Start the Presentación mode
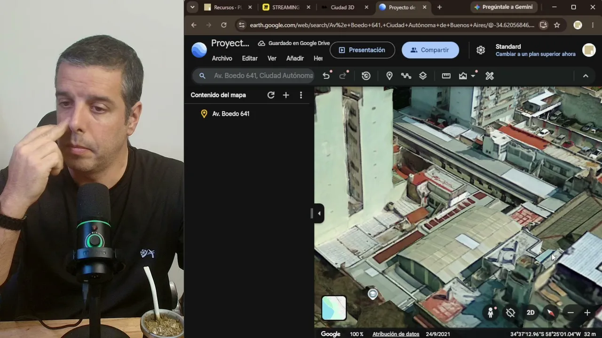 [x=362, y=50]
